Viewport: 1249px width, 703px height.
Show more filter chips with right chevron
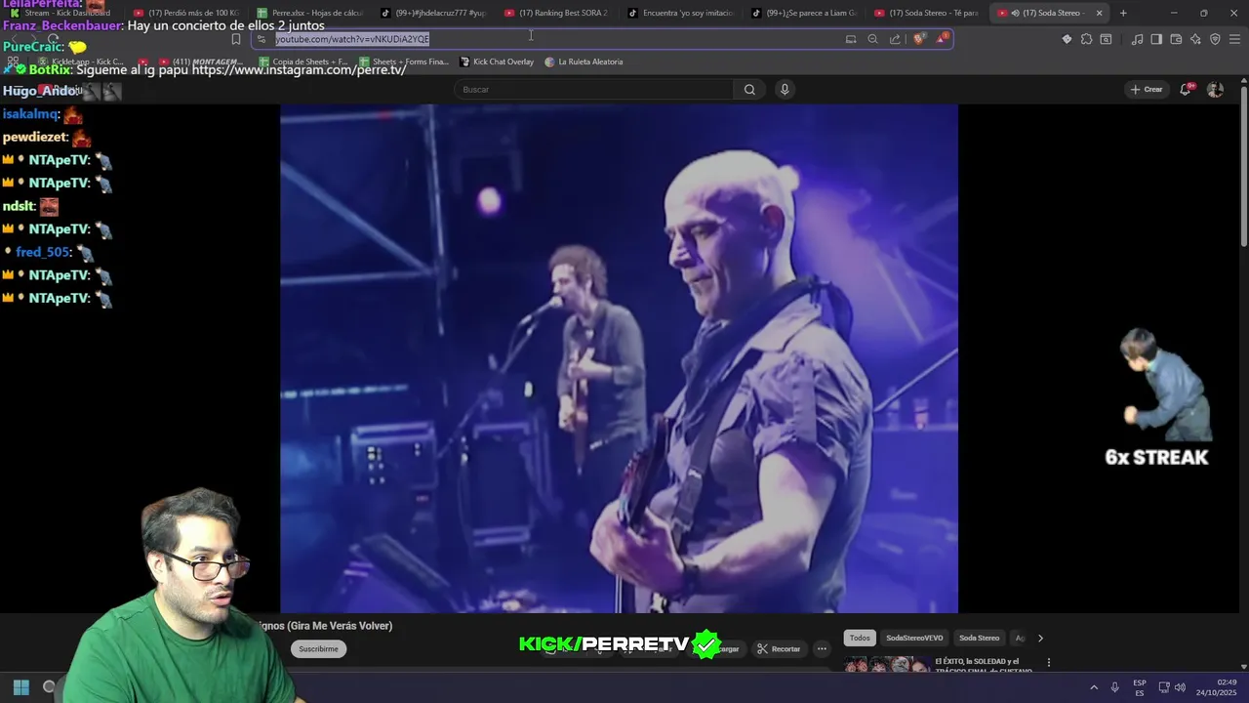pyautogui.click(x=1040, y=638)
